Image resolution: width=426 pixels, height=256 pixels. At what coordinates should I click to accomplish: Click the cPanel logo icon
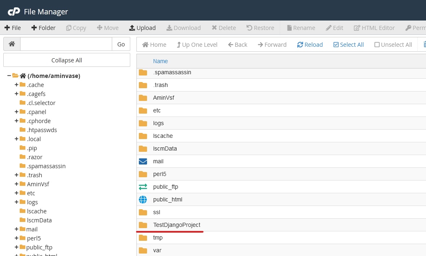14,11
